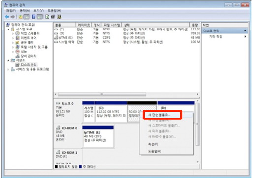The width and height of the screenshot is (253, 178).
Task: Click the volume list horizontal scrollbar thumb
Action: 102,94
